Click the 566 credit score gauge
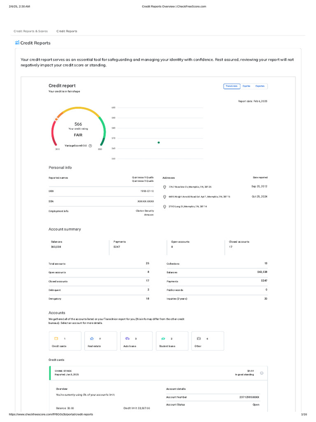The width and height of the screenshot is (316, 422). coord(78,128)
